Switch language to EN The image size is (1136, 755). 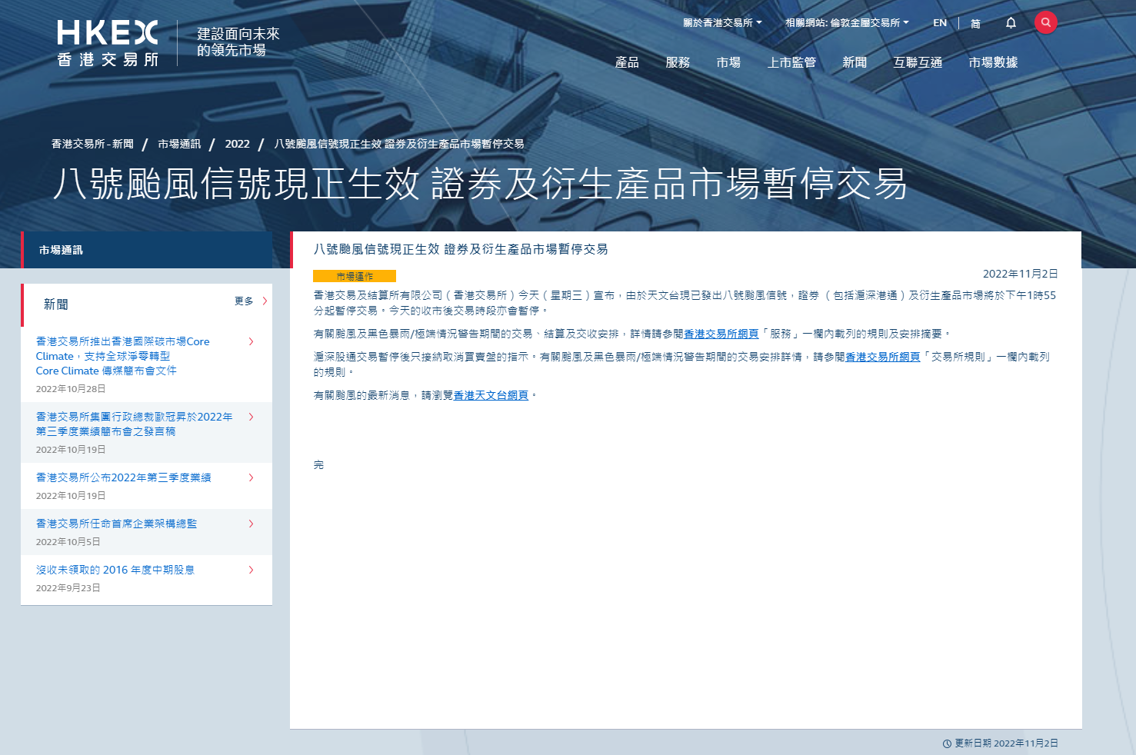click(x=940, y=23)
